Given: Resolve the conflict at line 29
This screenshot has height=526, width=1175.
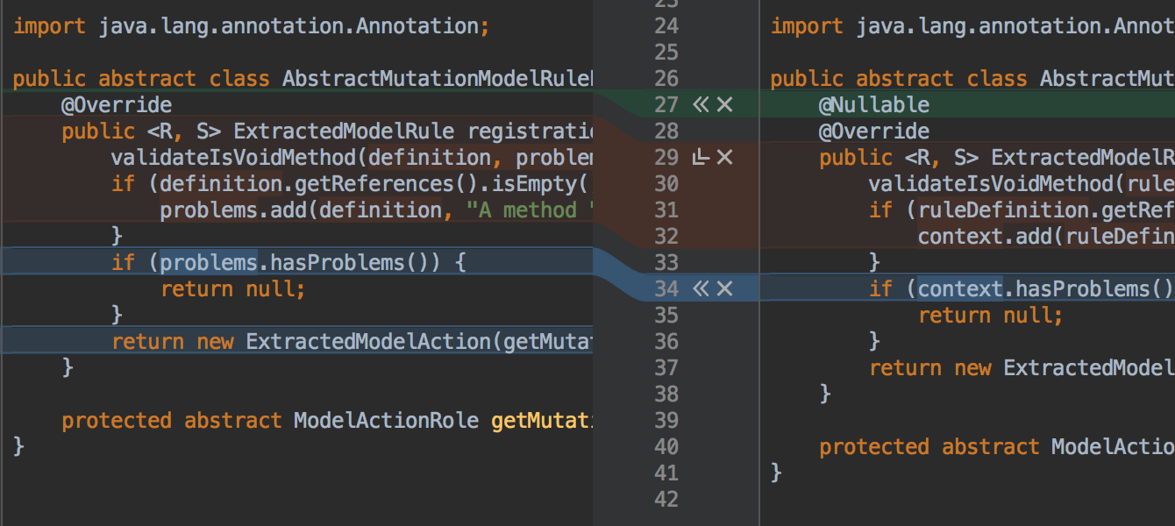Looking at the screenshot, I should [700, 158].
